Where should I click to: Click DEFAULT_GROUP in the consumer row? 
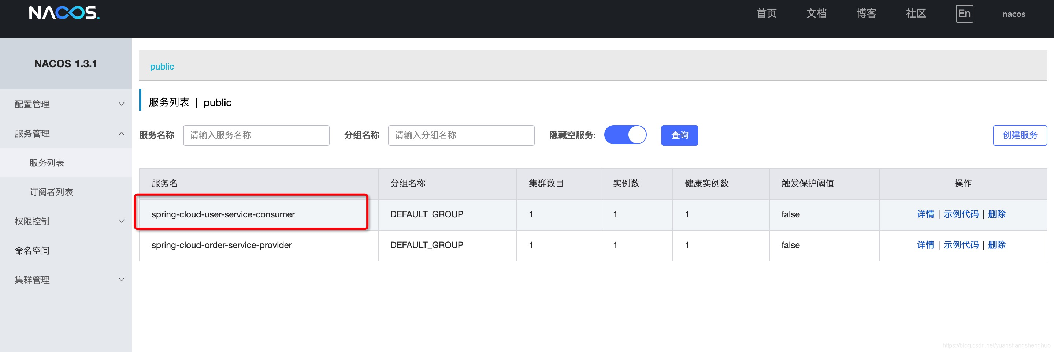pos(427,214)
